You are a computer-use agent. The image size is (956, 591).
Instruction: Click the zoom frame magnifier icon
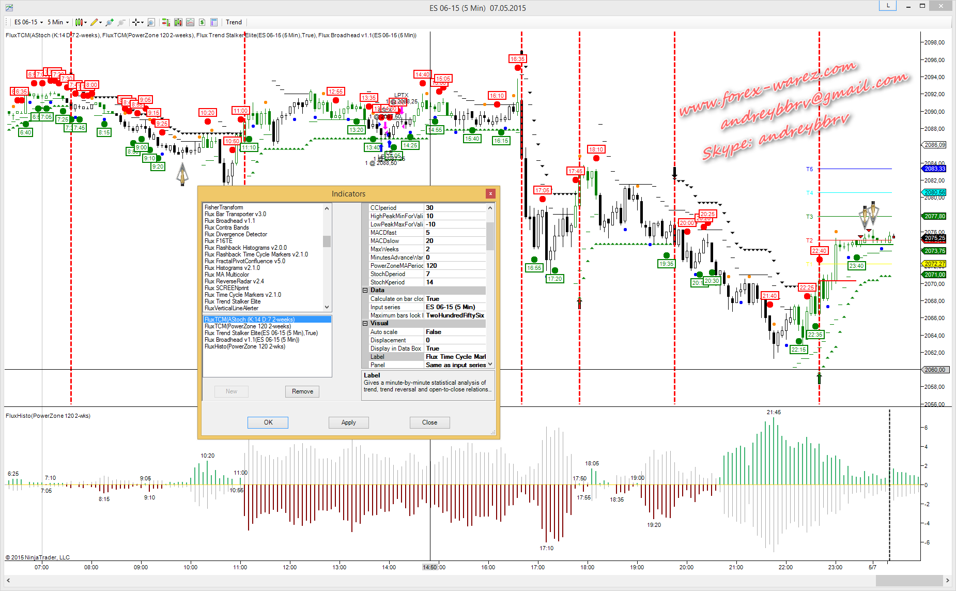pyautogui.click(x=151, y=22)
